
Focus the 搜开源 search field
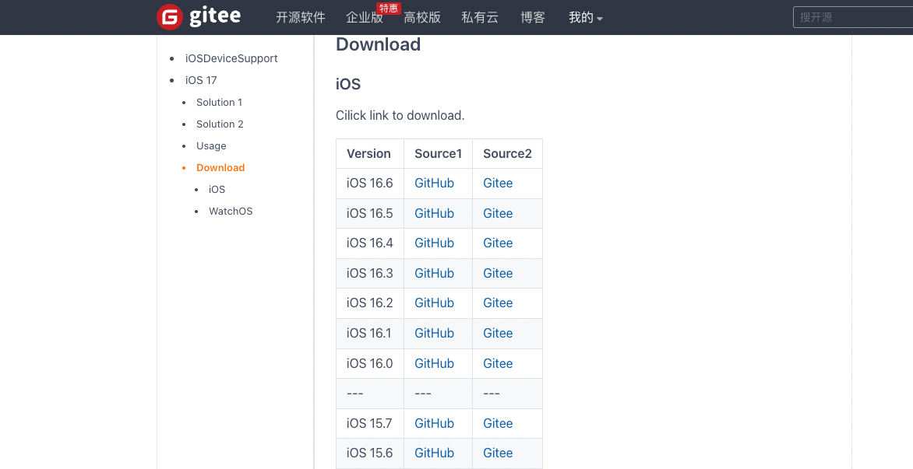point(853,17)
